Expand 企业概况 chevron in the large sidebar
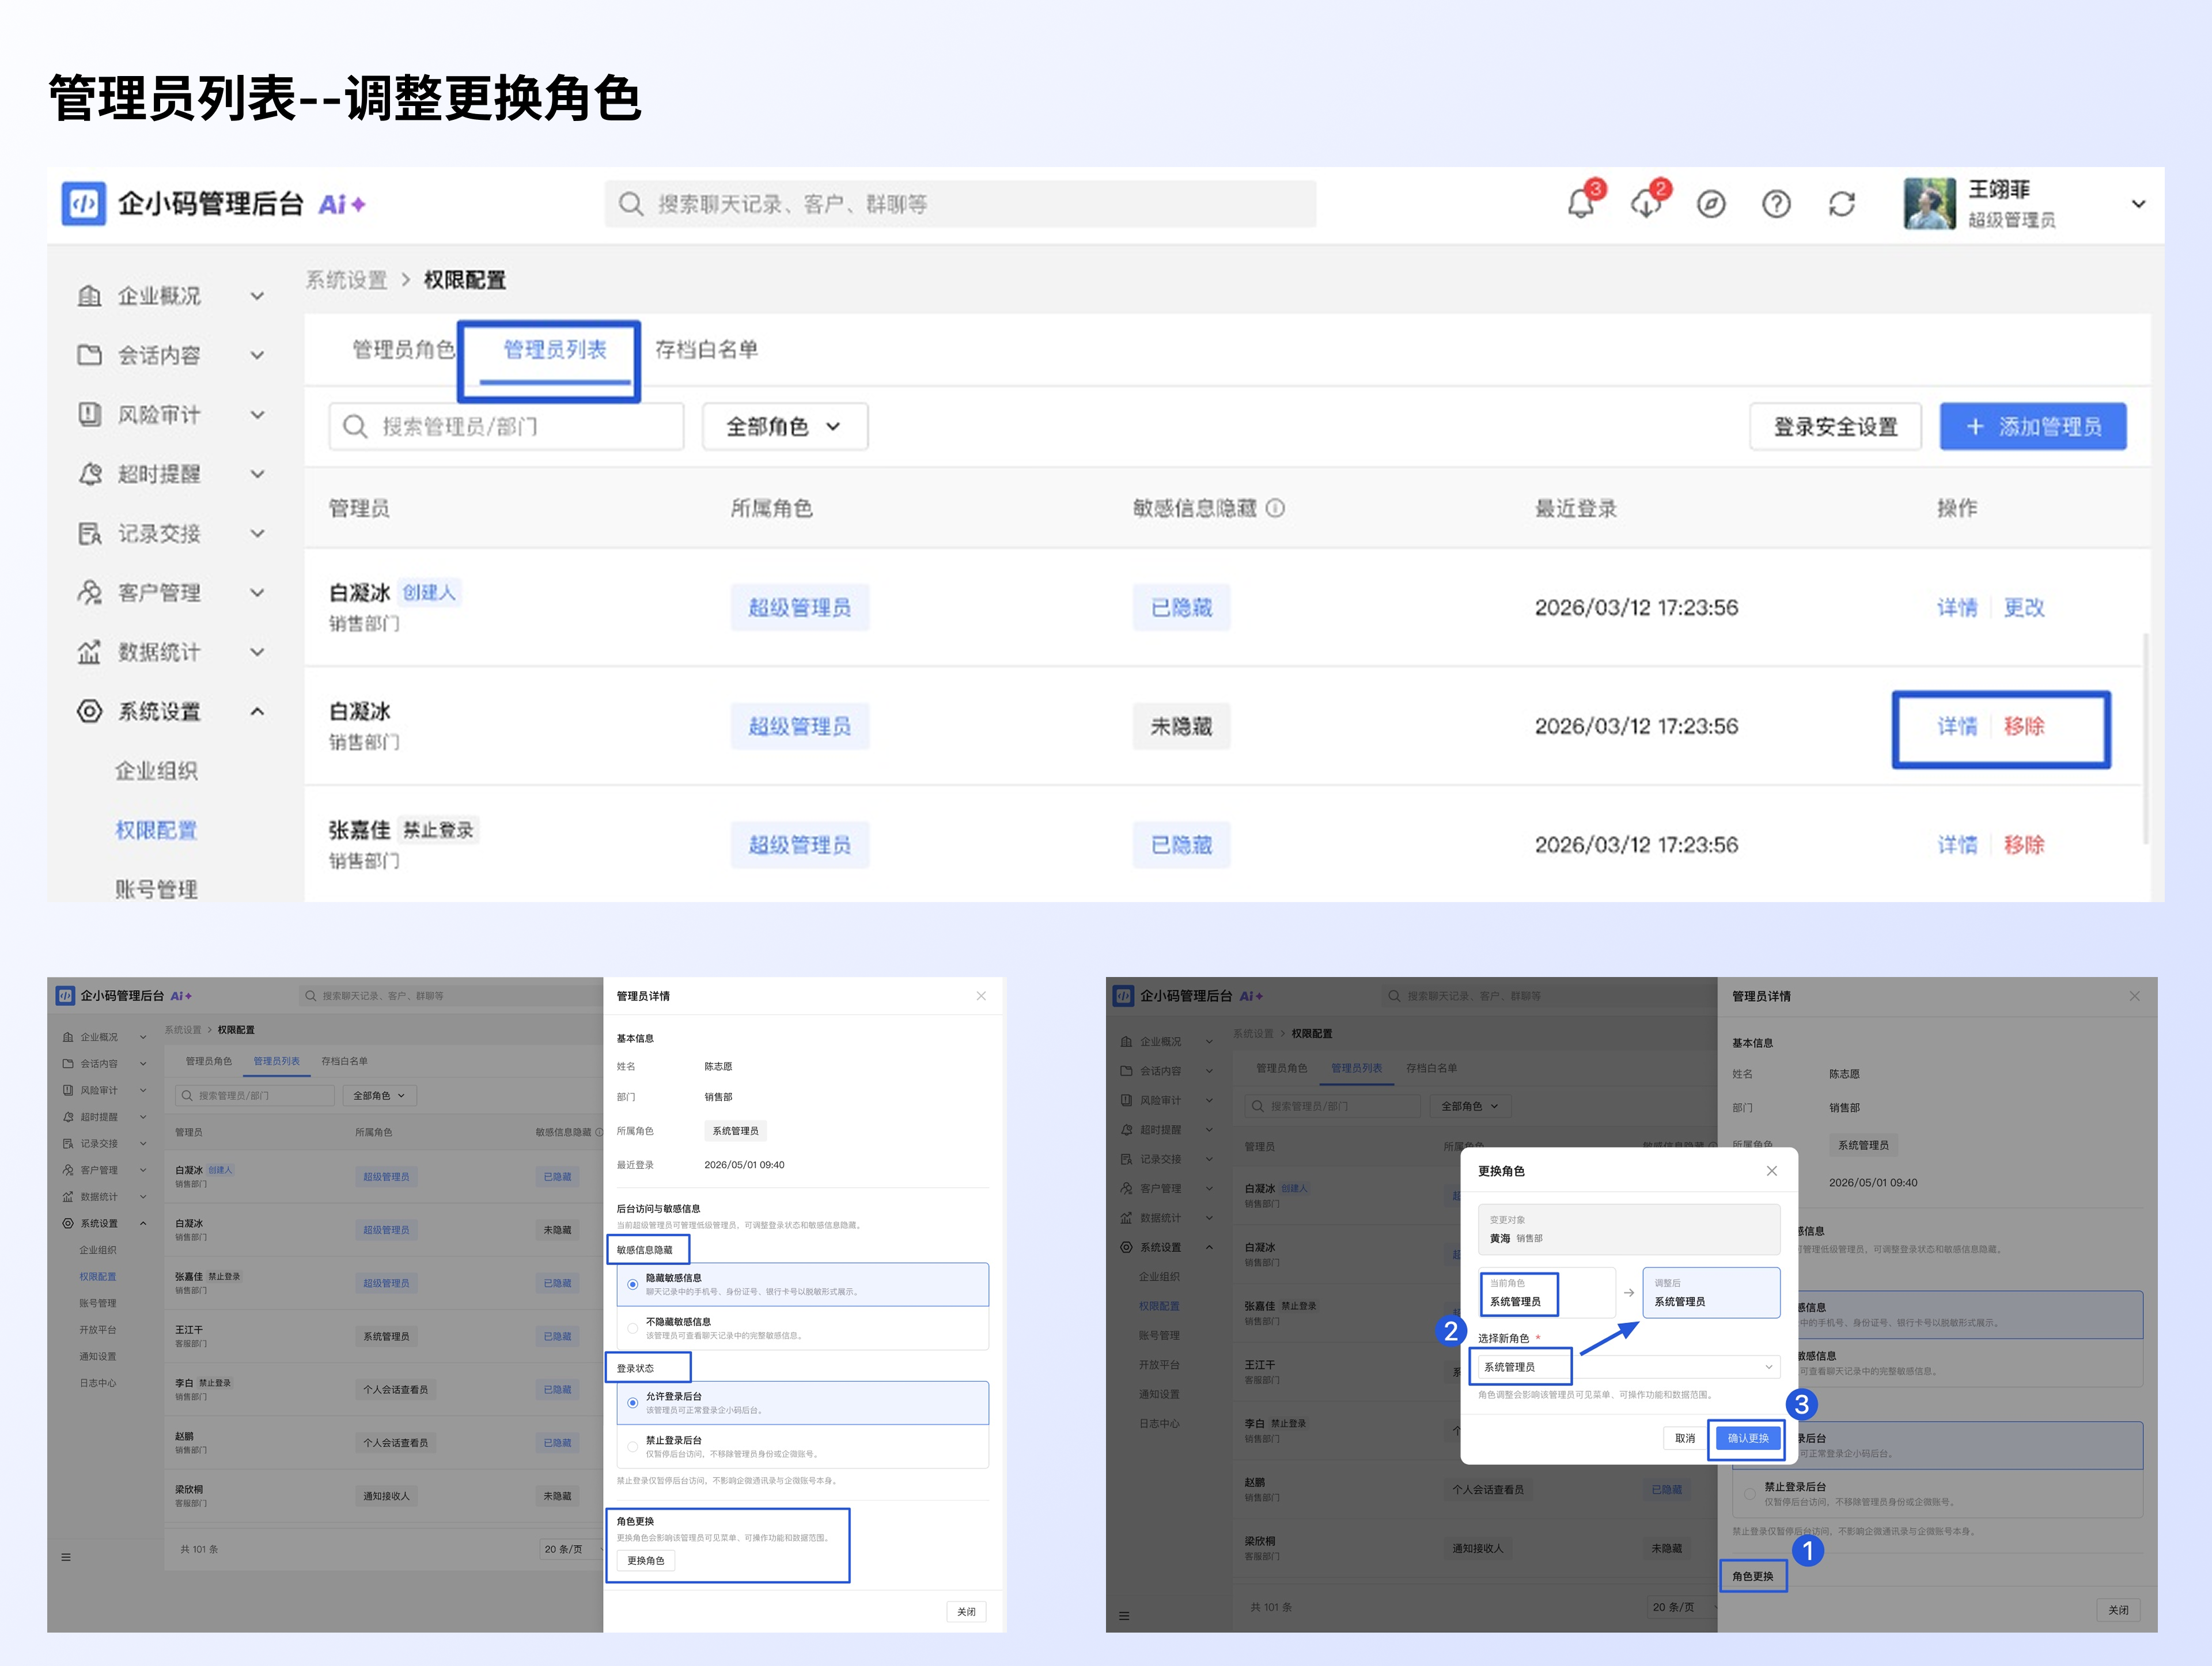This screenshot has height=1666, width=2212. pos(257,296)
